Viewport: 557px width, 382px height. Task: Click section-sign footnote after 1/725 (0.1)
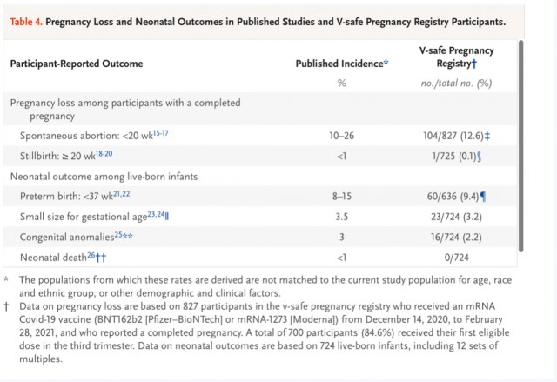(x=479, y=157)
